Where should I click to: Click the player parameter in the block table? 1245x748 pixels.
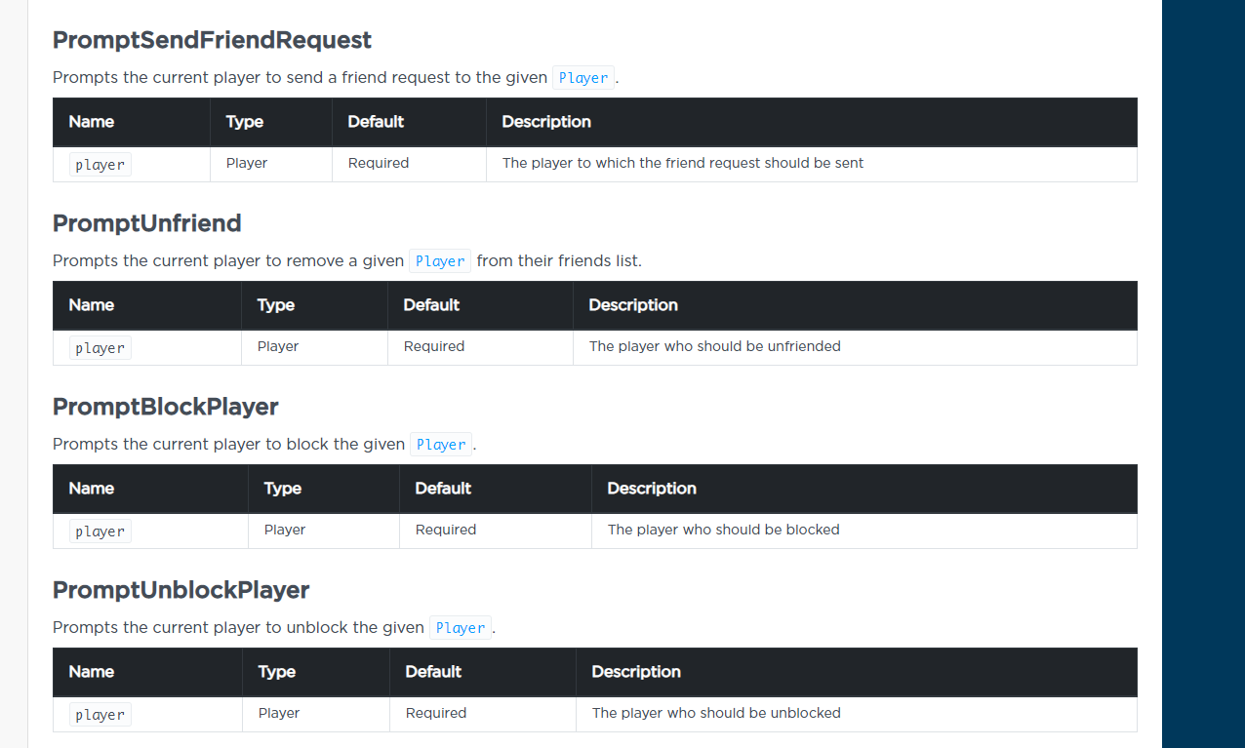point(99,531)
